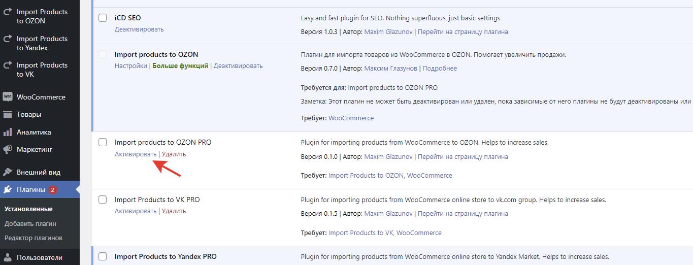Click the Внешний вид paintbrush icon
The image size is (693, 265).
(8, 172)
